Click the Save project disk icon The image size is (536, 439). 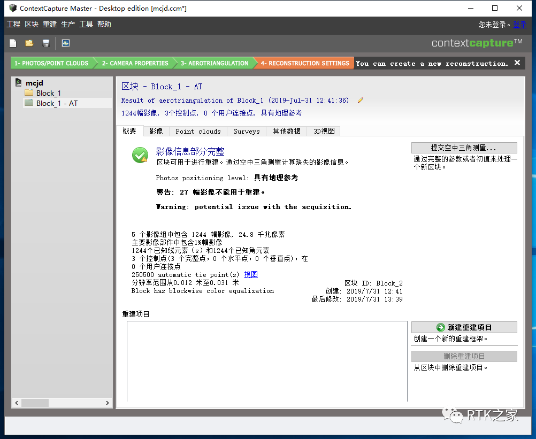[46, 43]
